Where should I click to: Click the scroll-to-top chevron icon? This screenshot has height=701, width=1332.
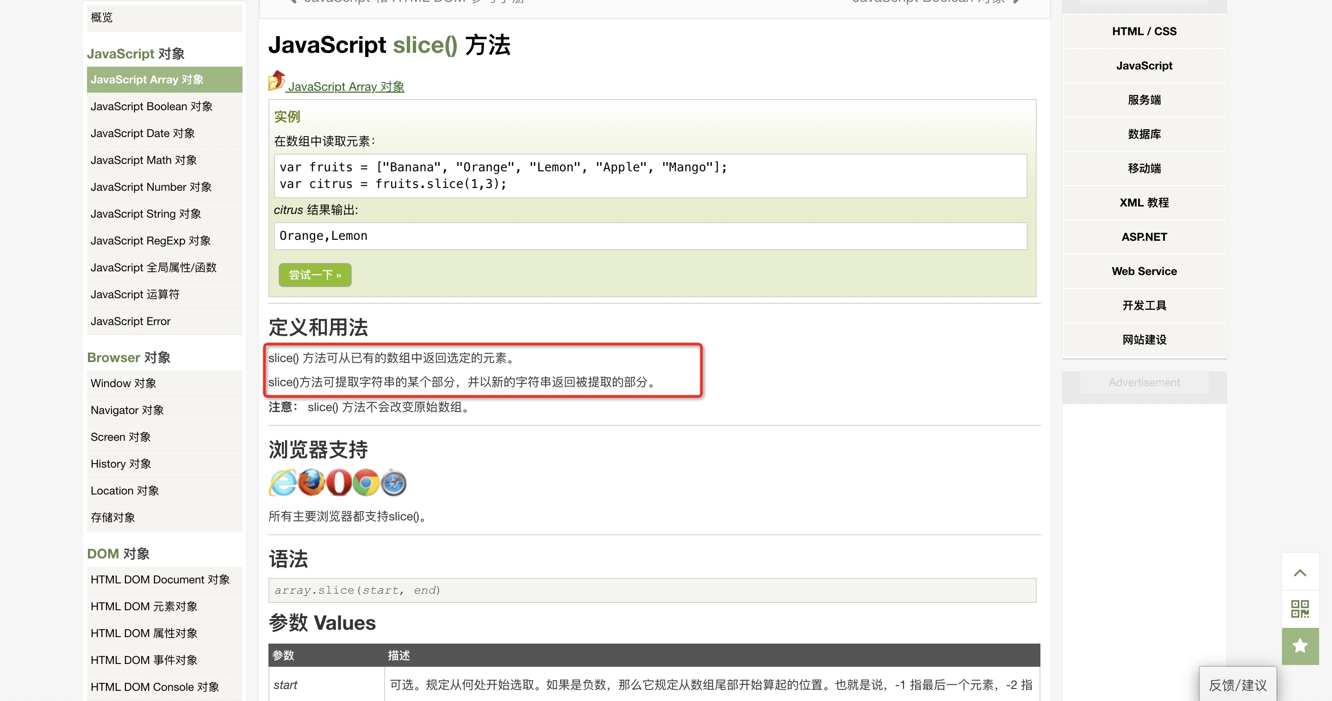point(1300,572)
